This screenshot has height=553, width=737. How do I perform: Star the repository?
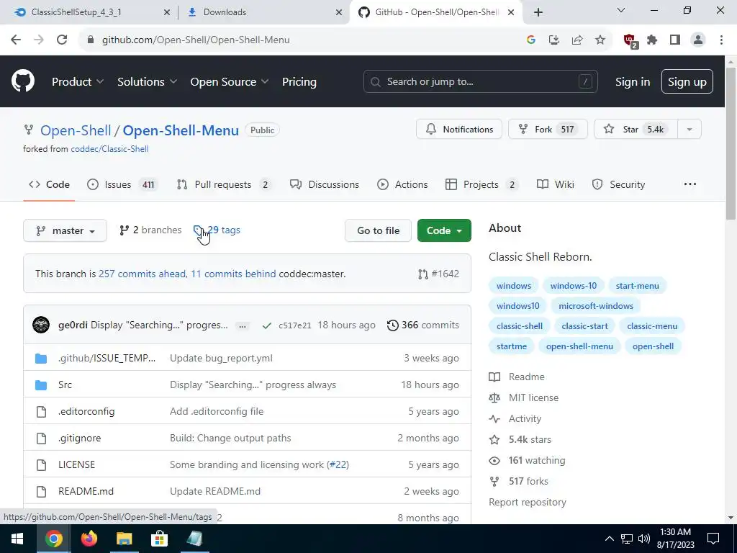pos(636,130)
